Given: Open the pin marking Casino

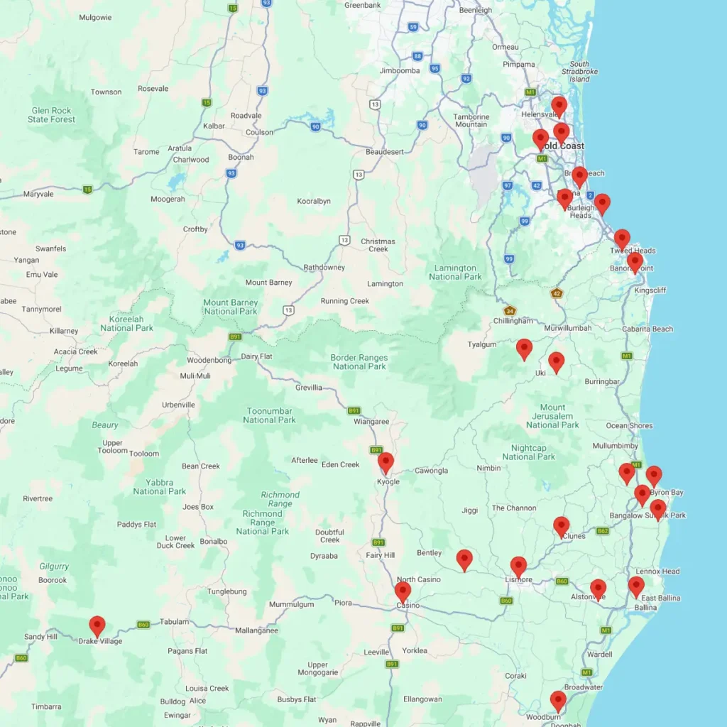Looking at the screenshot, I should 403,592.
